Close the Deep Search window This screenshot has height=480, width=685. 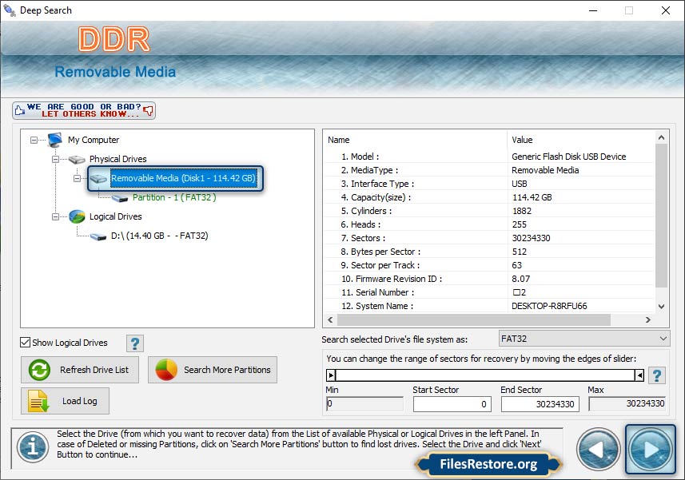coord(665,10)
